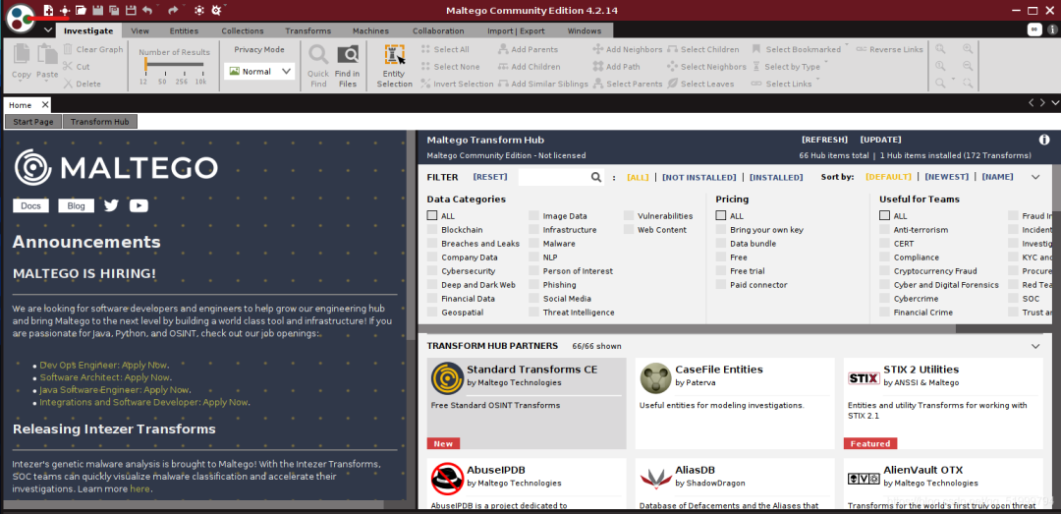Switch to the View ribbon tab
Viewport: 1061px width, 514px height.
[x=140, y=31]
